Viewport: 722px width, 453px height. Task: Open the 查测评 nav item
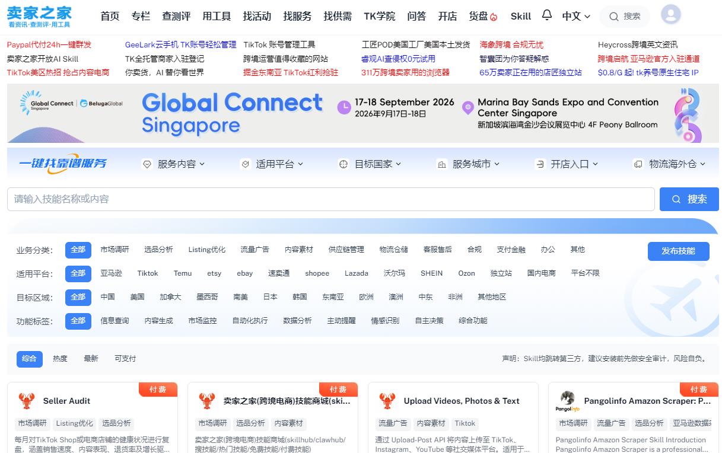click(176, 17)
